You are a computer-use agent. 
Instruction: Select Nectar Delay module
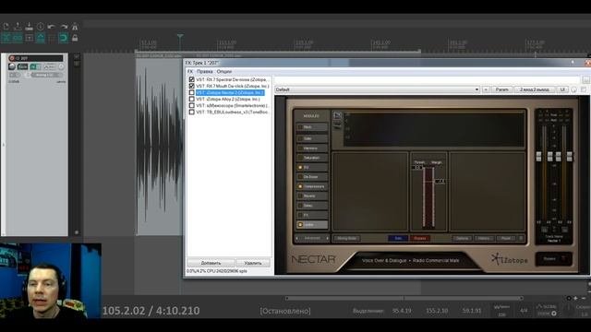312,206
